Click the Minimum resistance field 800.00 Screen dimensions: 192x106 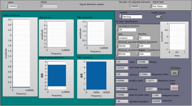(124, 54)
